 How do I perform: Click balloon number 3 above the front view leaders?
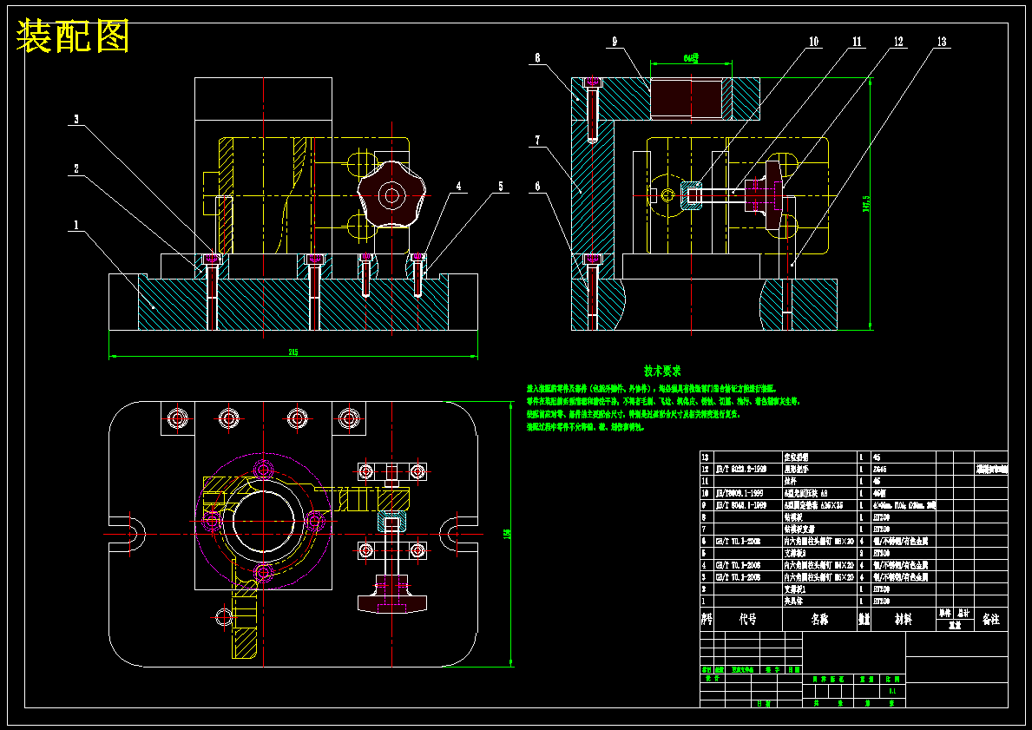click(76, 120)
